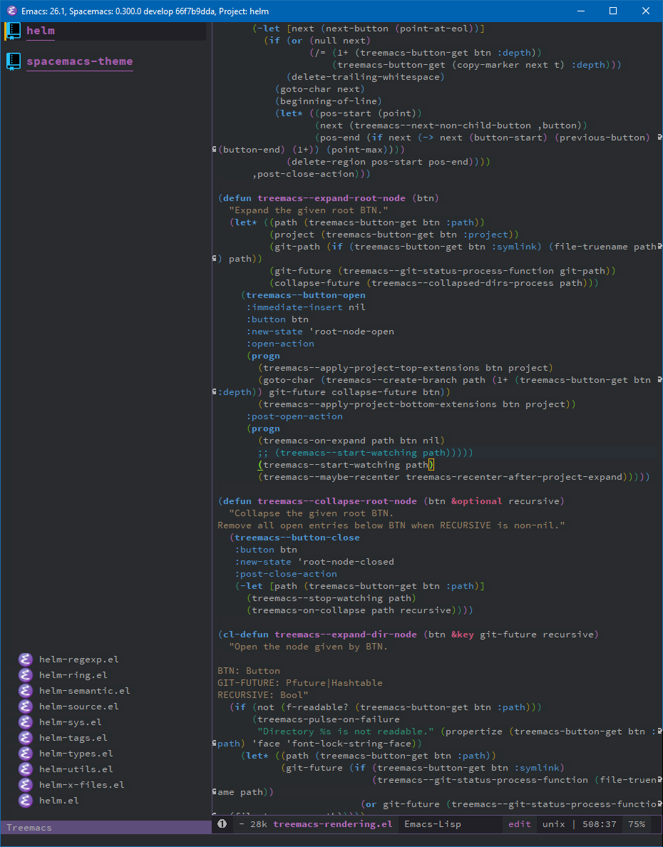Image resolution: width=663 pixels, height=847 pixels.
Task: Expand the spacemacs-theme project node
Action: pos(79,61)
